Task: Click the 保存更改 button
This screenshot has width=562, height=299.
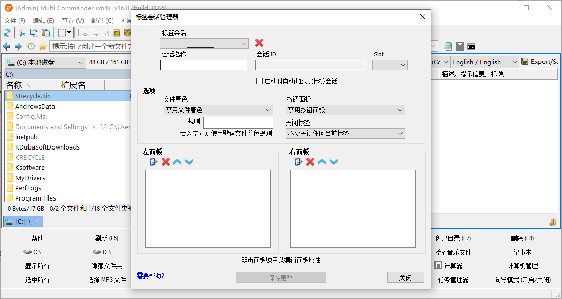Action: click(x=281, y=278)
